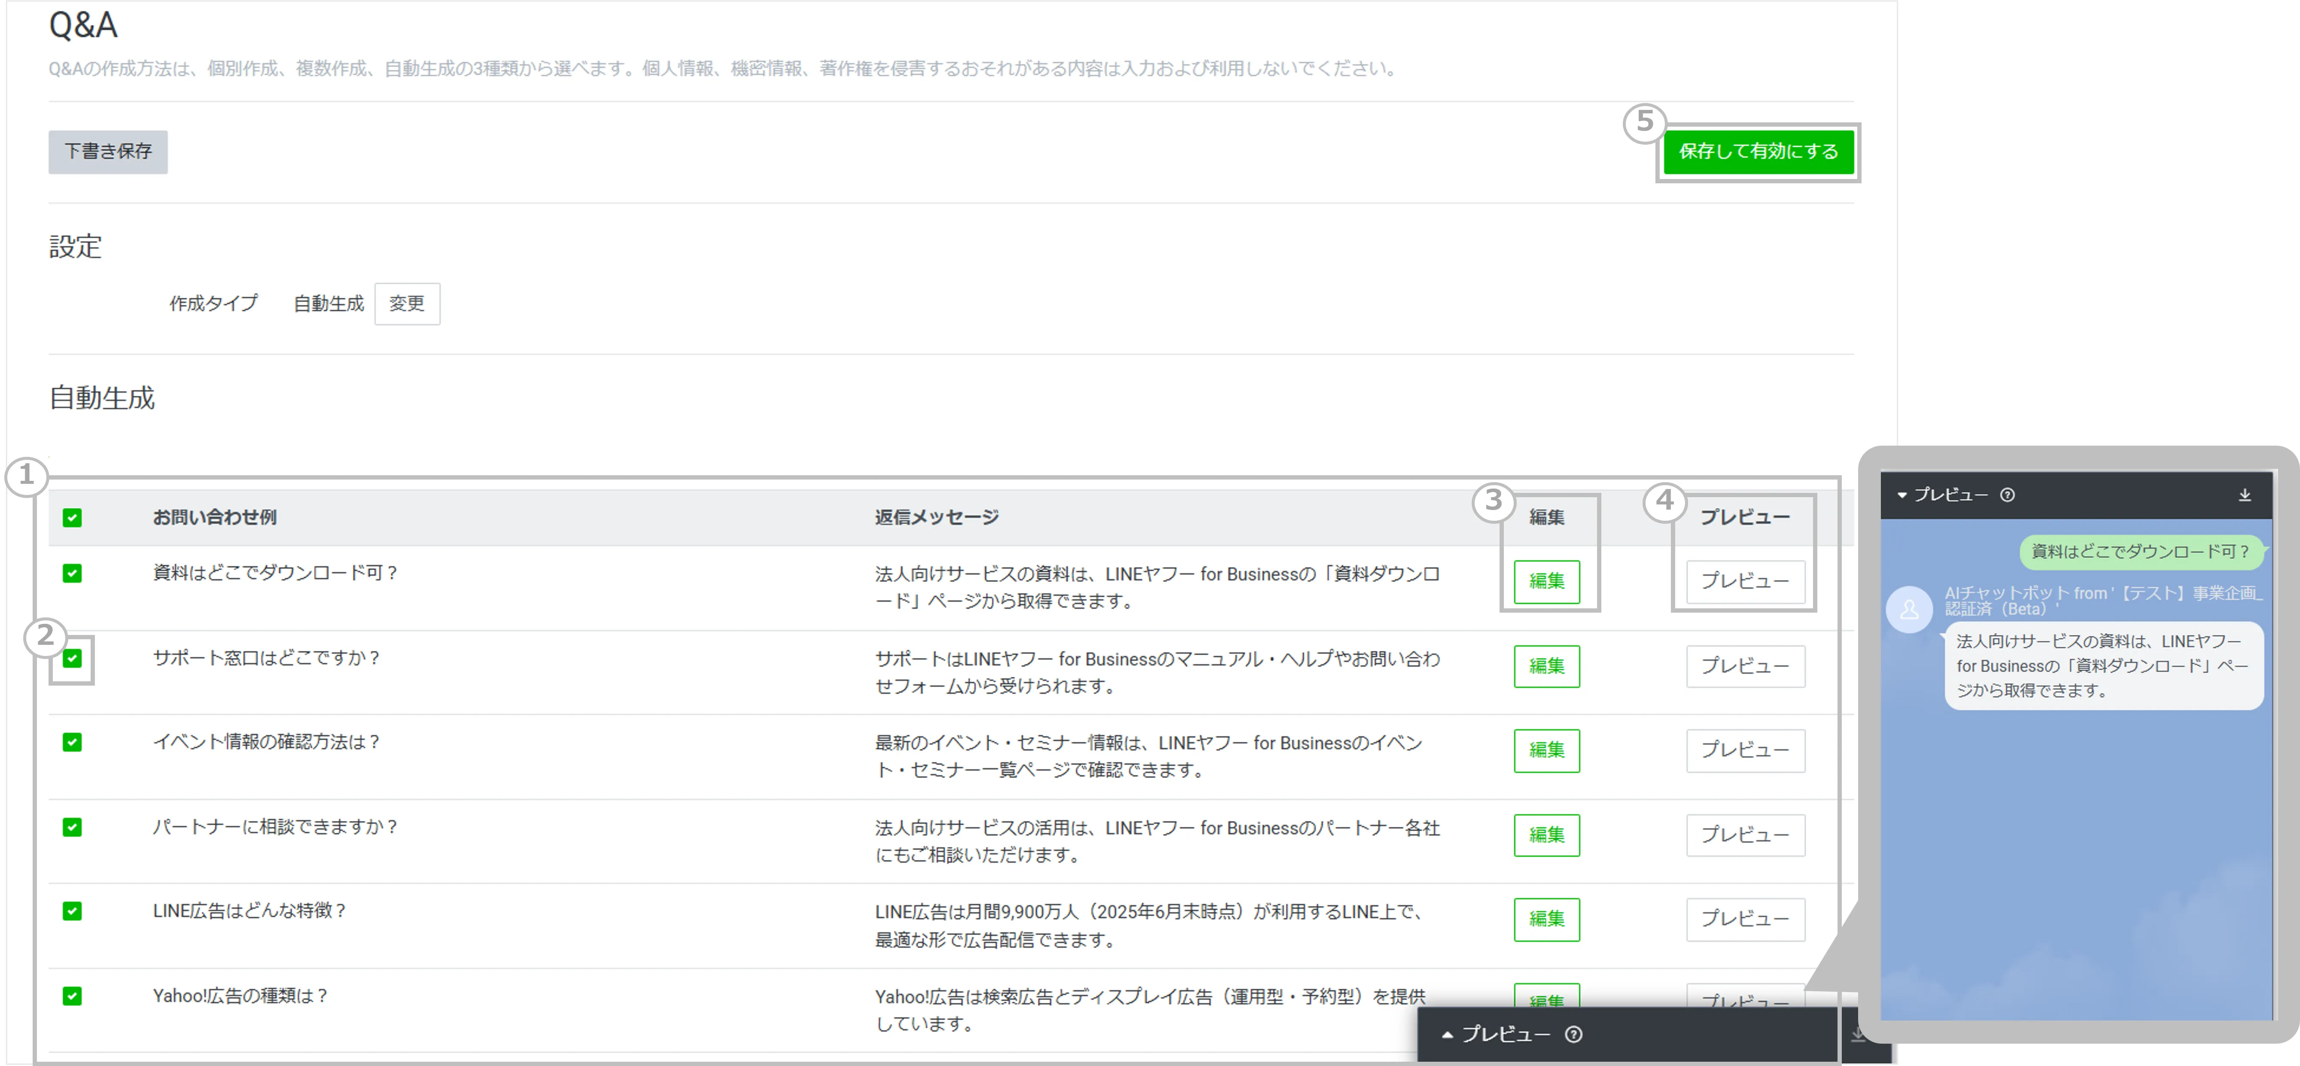Image resolution: width=2300 pixels, height=1066 pixels.
Task: Click 下書き保存 draft save button
Action: click(108, 152)
